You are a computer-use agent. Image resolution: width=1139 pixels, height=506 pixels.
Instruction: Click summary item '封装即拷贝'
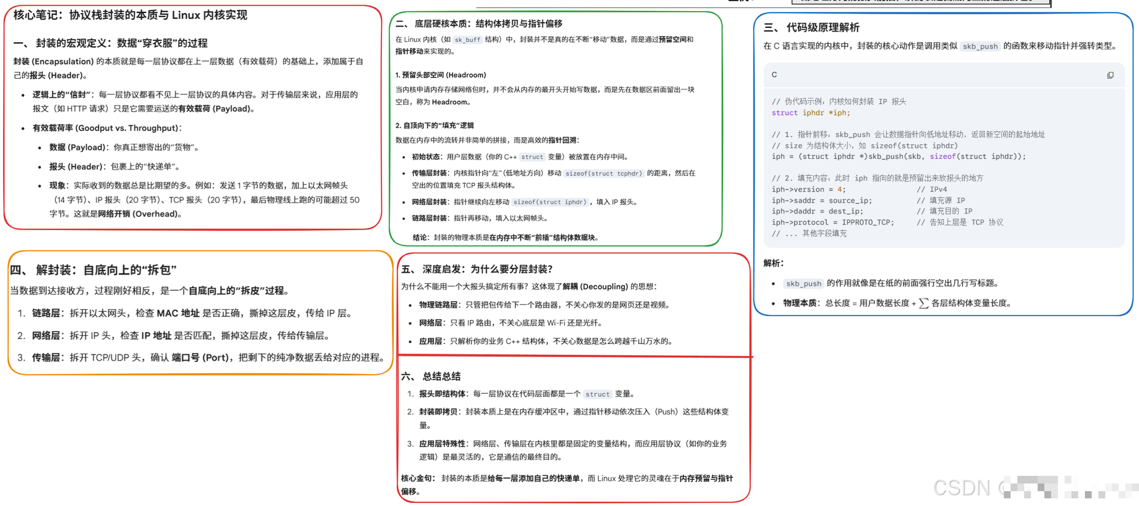point(438,412)
